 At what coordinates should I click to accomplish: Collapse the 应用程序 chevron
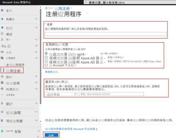(x=36, y=58)
